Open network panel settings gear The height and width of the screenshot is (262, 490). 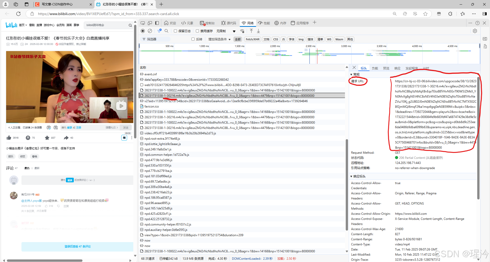tap(475, 31)
